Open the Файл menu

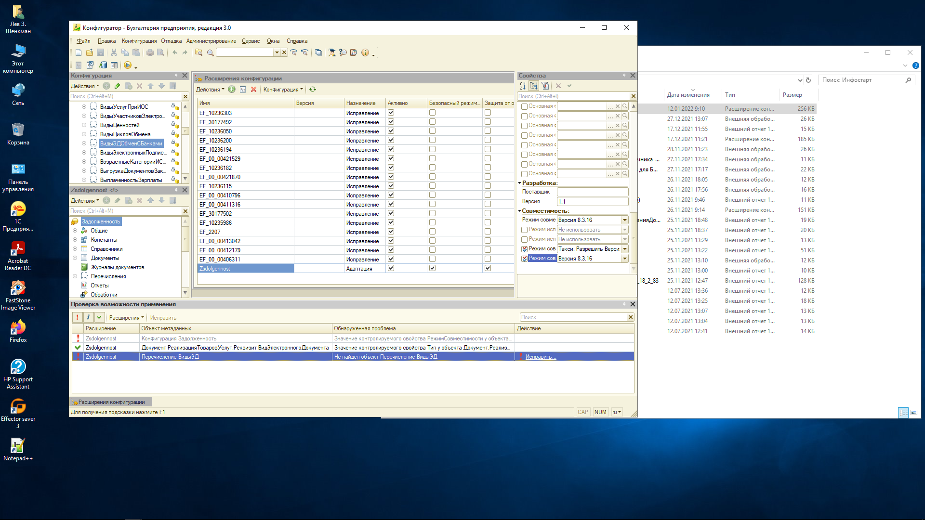pos(84,41)
